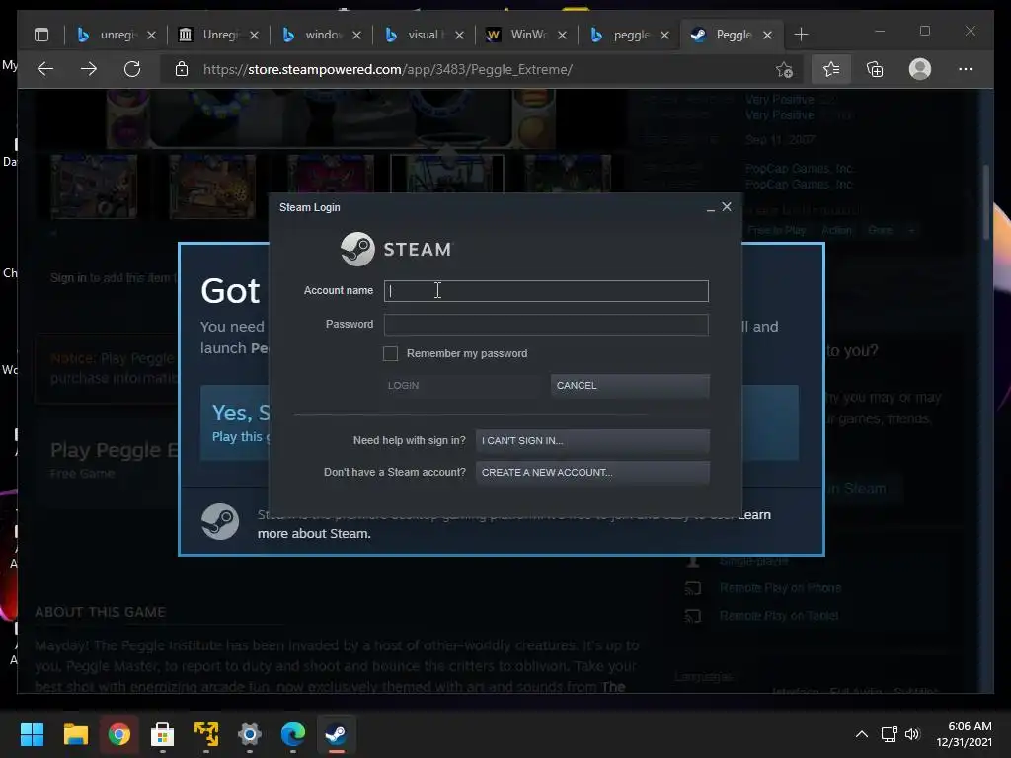Click the browser Back arrow

(45, 69)
